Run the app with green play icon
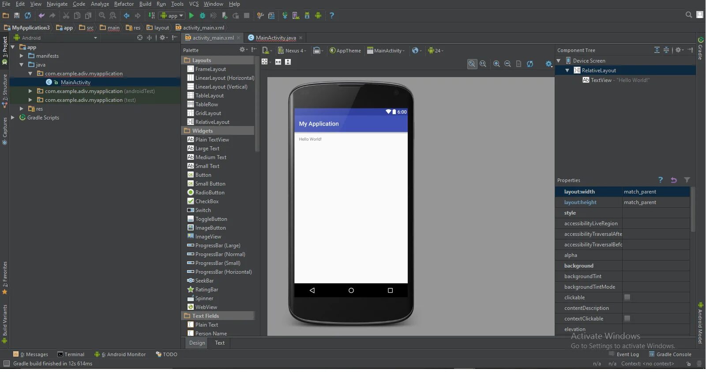The width and height of the screenshot is (706, 372). (x=192, y=15)
